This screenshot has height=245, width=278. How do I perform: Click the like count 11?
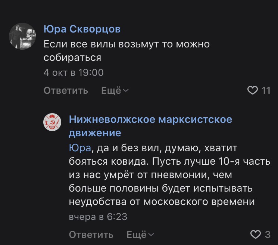click(266, 90)
